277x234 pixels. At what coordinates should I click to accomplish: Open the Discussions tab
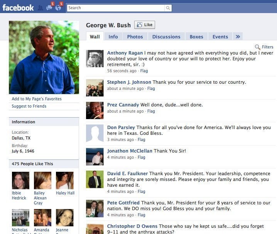point(166,37)
